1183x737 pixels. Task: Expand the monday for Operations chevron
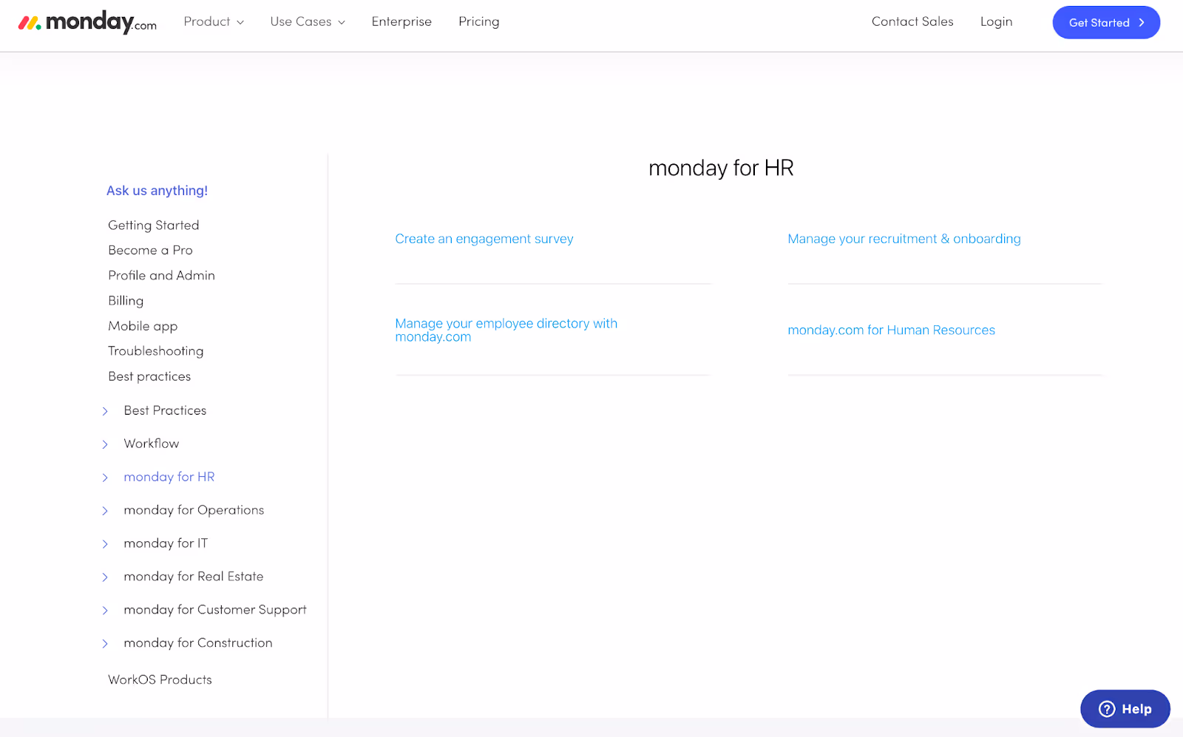[105, 511]
